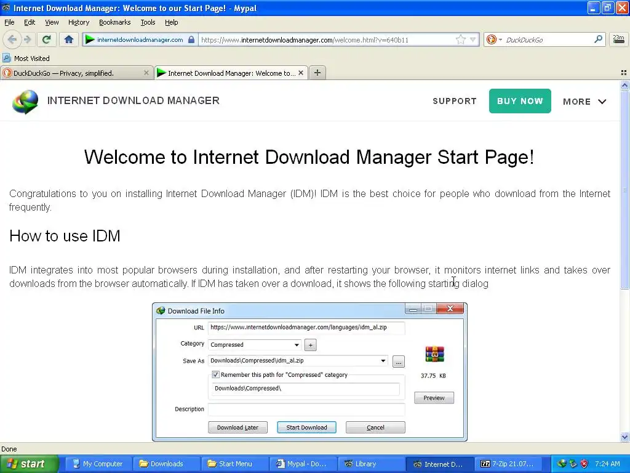Bookmark this page with the star icon
The image size is (630, 473).
(460, 39)
